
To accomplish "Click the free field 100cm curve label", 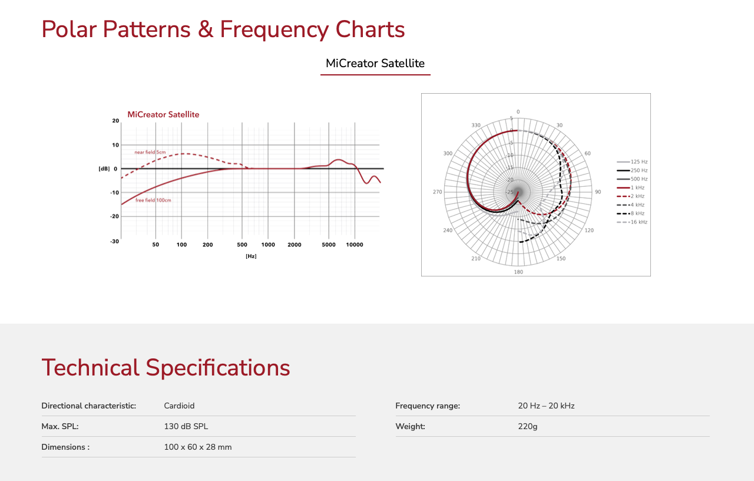I will click(x=153, y=200).
